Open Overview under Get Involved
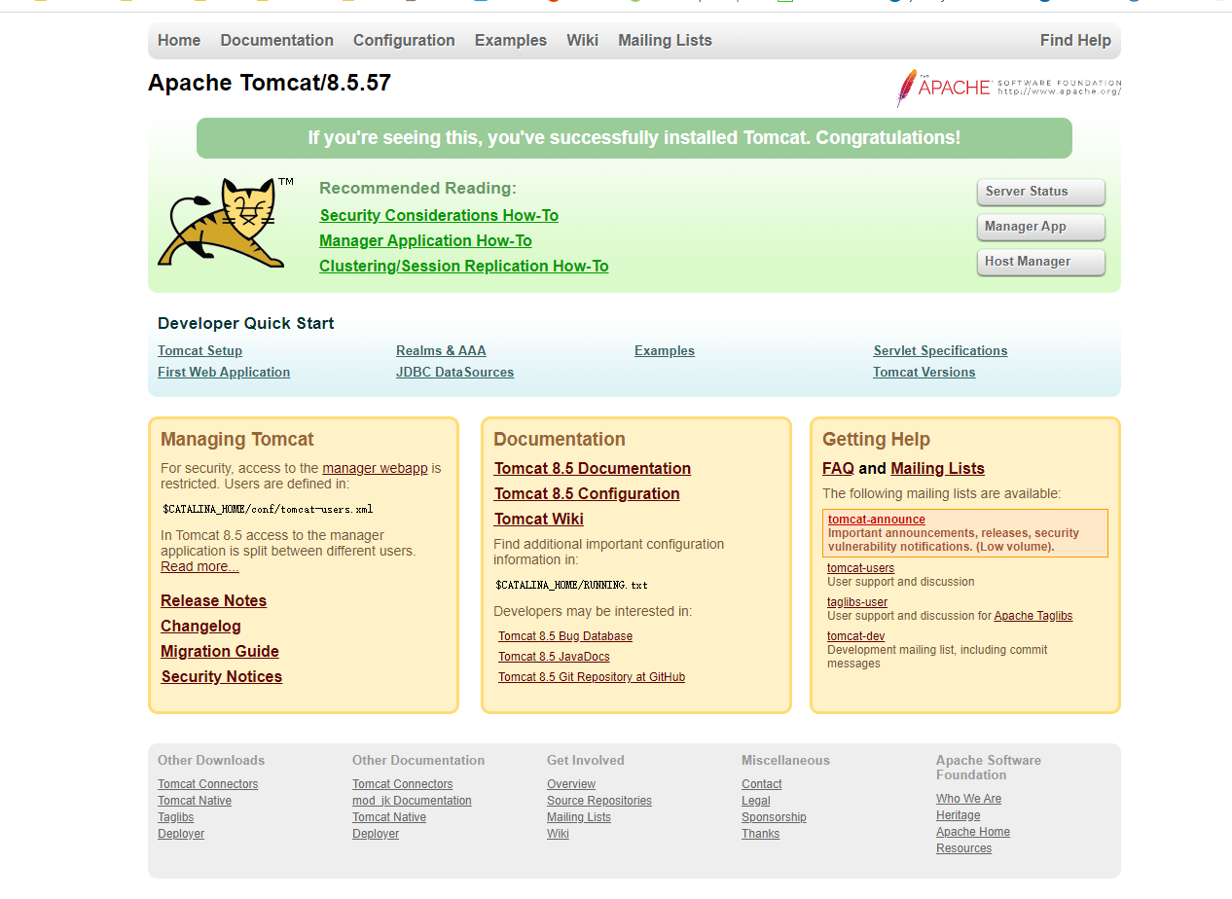The image size is (1232, 899). 571,784
